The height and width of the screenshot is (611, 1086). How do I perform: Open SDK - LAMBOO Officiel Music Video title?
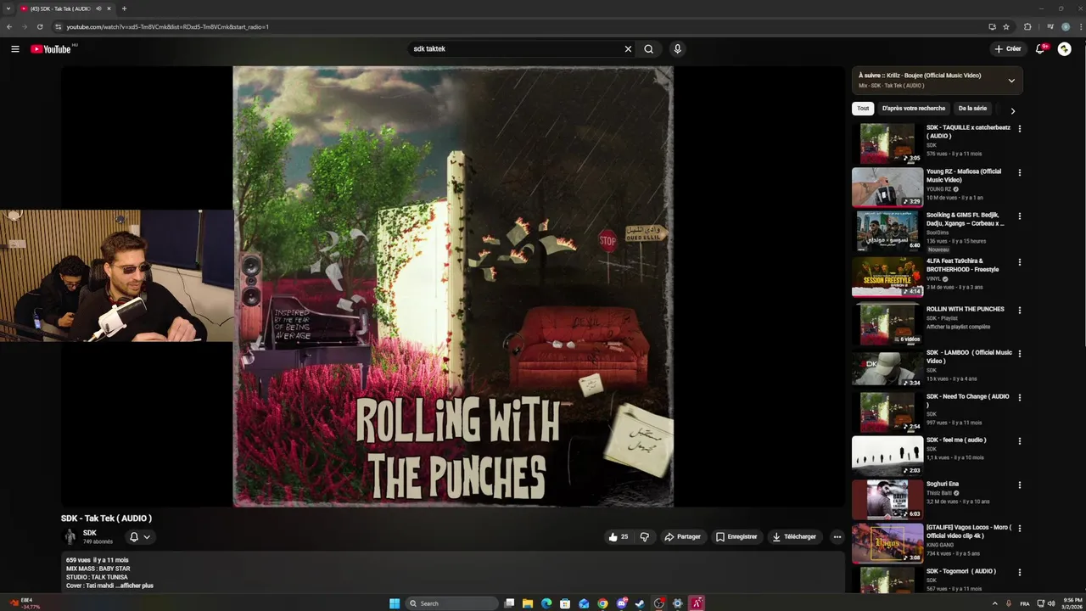point(969,357)
